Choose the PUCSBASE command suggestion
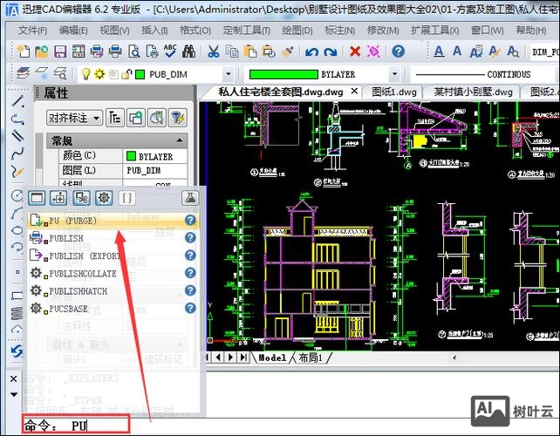Image resolution: width=560 pixels, height=436 pixels. click(x=68, y=309)
